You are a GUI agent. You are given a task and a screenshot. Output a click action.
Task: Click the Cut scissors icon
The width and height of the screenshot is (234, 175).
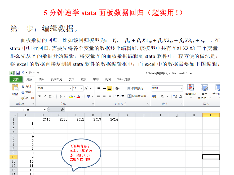pos(23,86)
